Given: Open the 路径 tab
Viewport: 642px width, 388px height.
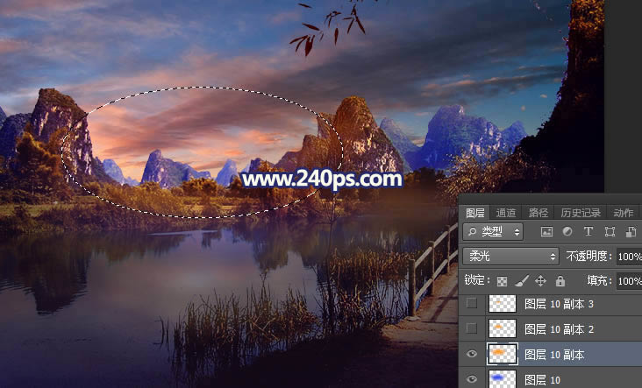Looking at the screenshot, I should pos(538,212).
